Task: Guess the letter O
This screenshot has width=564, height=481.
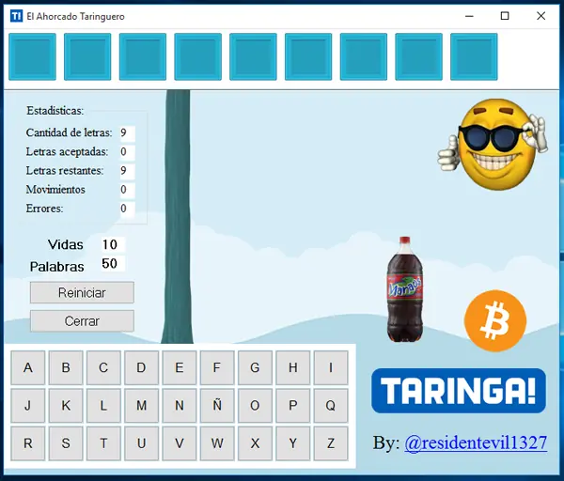Action: [255, 406]
